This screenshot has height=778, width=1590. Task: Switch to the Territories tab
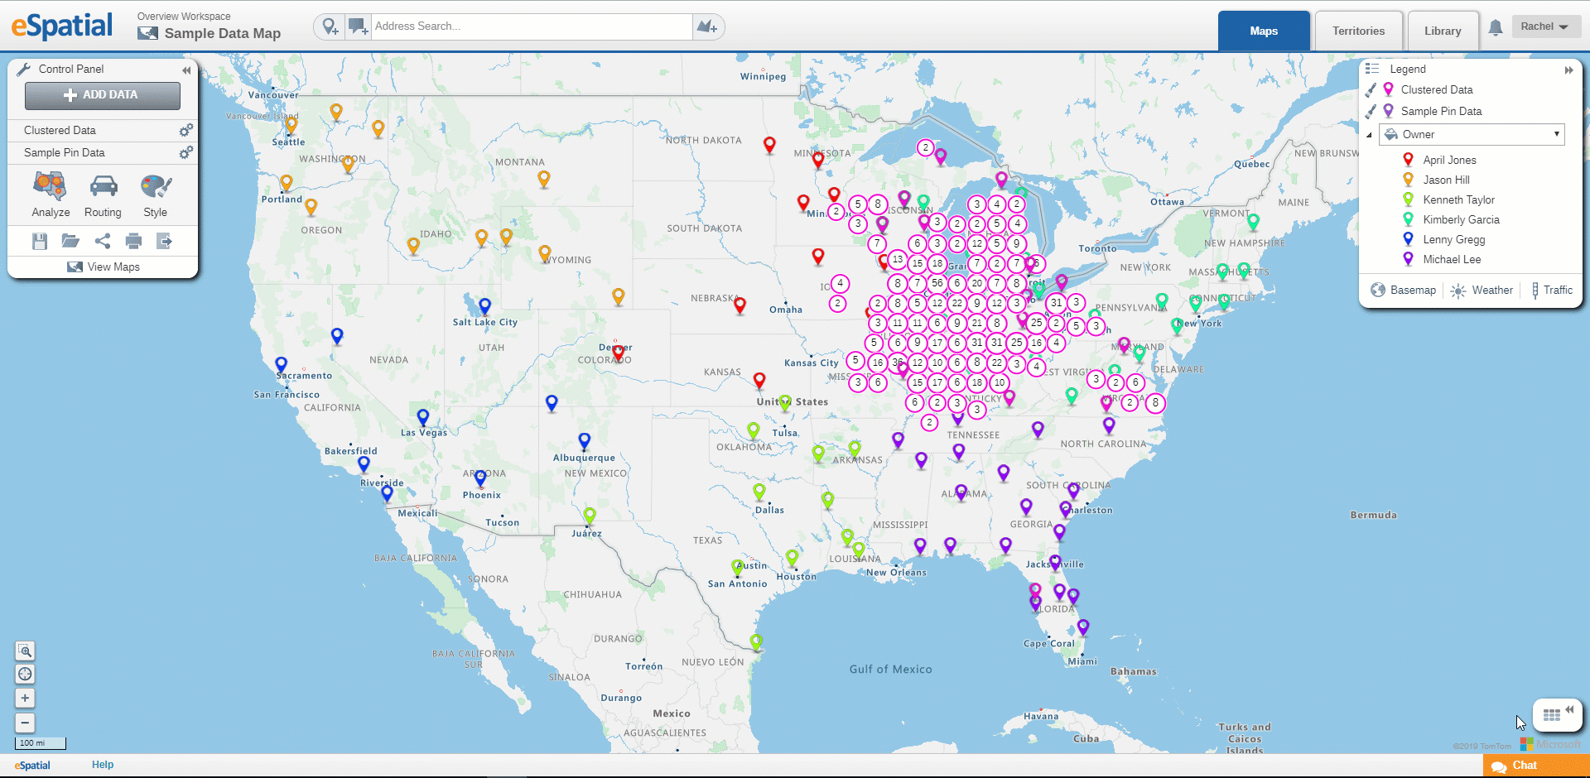1358,31
